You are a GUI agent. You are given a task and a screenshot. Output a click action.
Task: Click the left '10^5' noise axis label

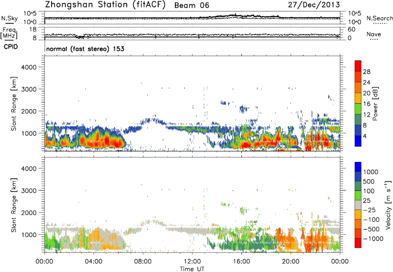click(30, 13)
